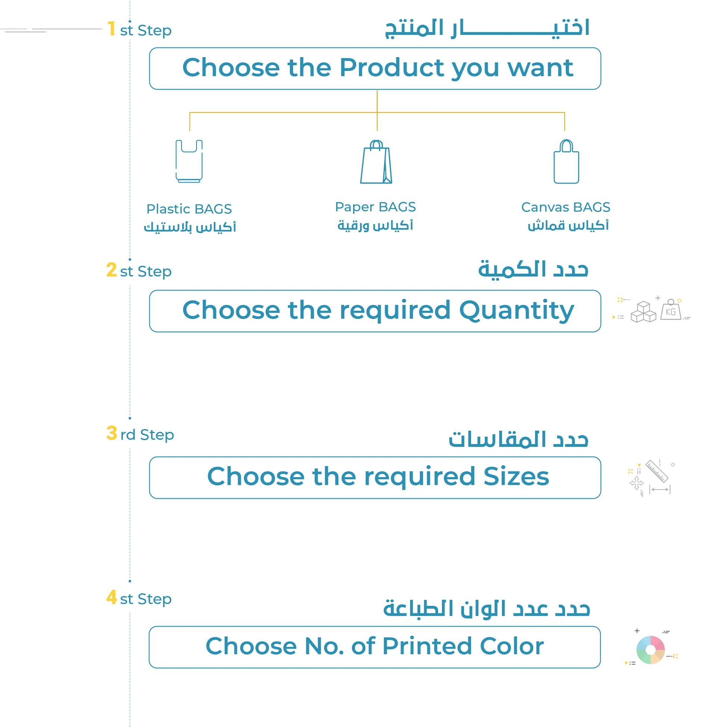This screenshot has width=716, height=727.
Task: Click the KG weight icon
Action: pos(671,310)
